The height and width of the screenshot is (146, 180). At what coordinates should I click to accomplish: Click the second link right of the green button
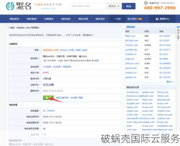[77, 98]
